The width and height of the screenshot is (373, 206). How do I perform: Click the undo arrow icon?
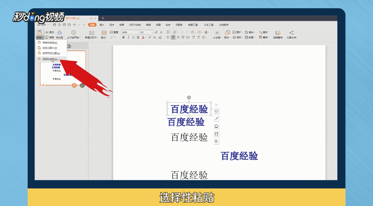tap(74, 25)
